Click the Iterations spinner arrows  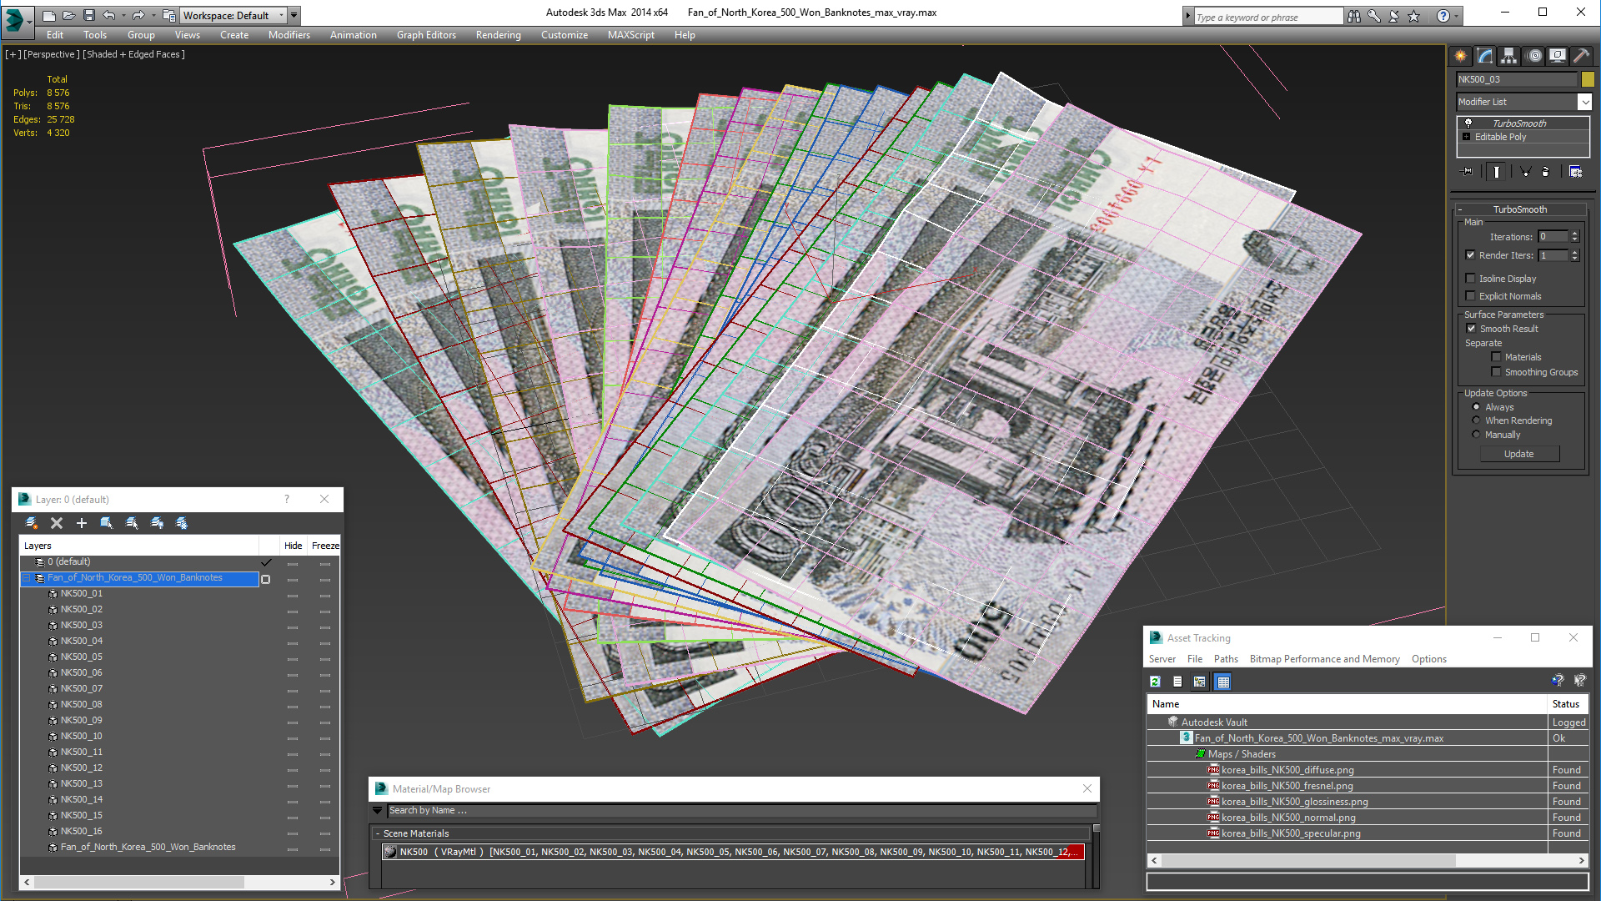[x=1574, y=237]
